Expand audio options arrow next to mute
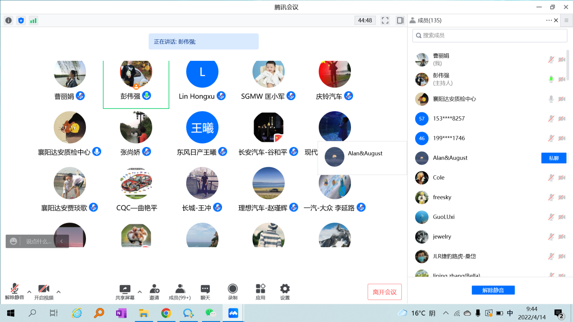573x322 pixels. click(29, 292)
